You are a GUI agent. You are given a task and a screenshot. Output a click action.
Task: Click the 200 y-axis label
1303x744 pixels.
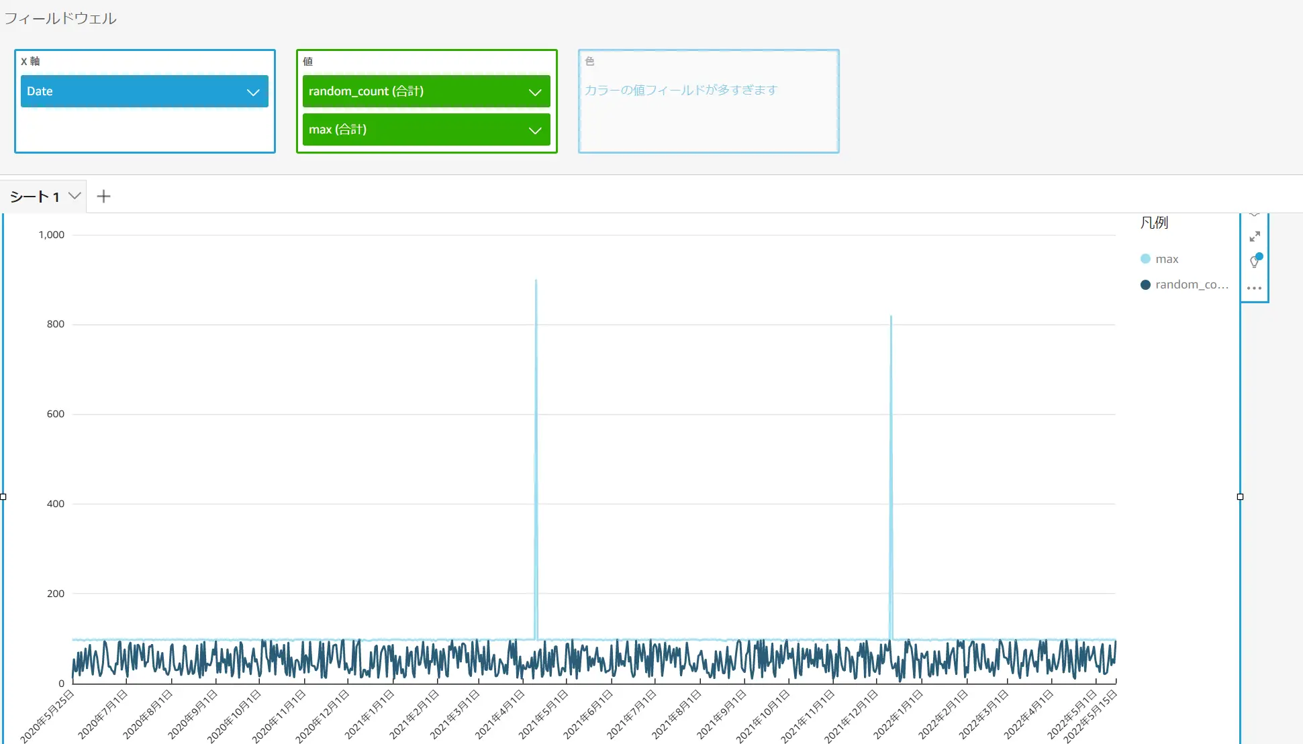pos(56,594)
